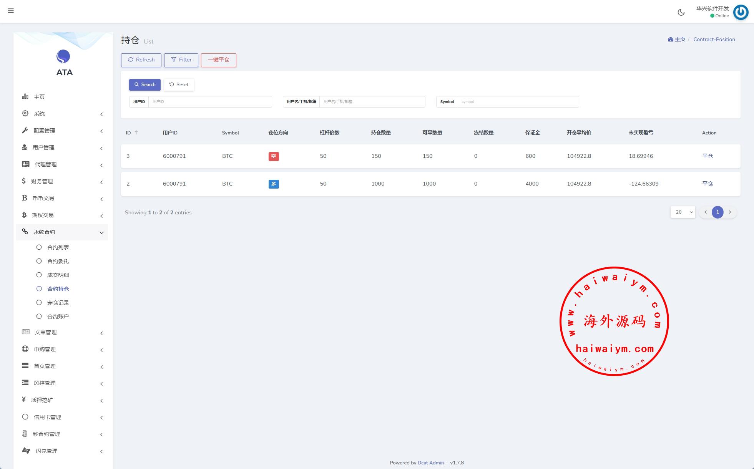This screenshot has width=754, height=469.
Task: Click the 配置管理 wrench icon
Action: [25, 131]
